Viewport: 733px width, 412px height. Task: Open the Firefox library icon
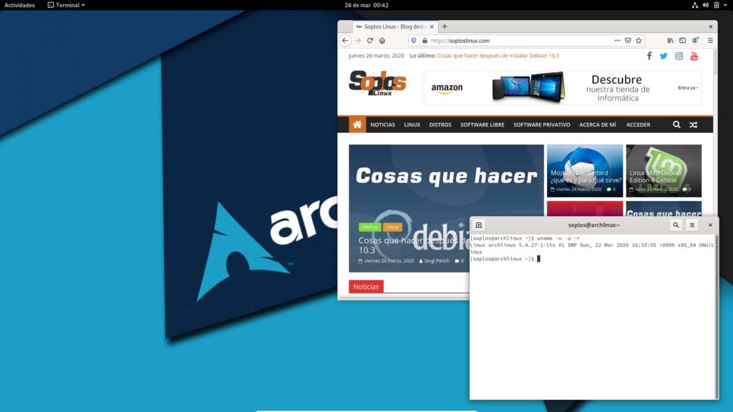pyautogui.click(x=671, y=41)
